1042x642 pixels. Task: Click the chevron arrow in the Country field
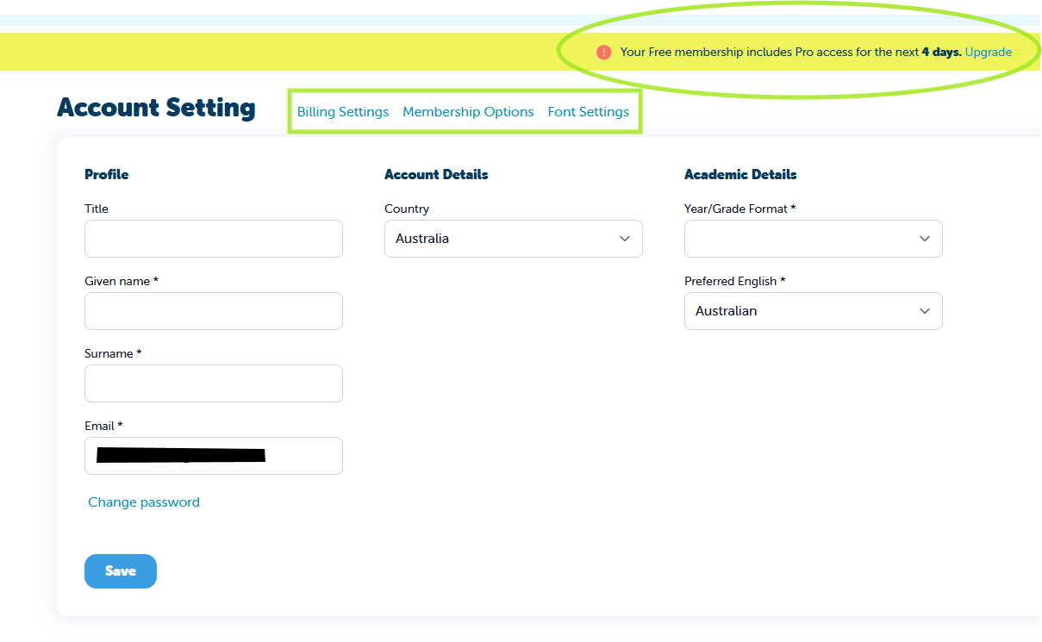tap(625, 239)
